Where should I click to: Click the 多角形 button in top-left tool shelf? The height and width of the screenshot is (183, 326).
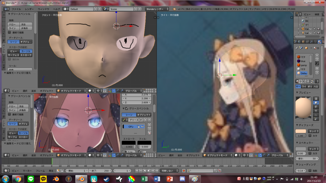[x=26, y=28]
